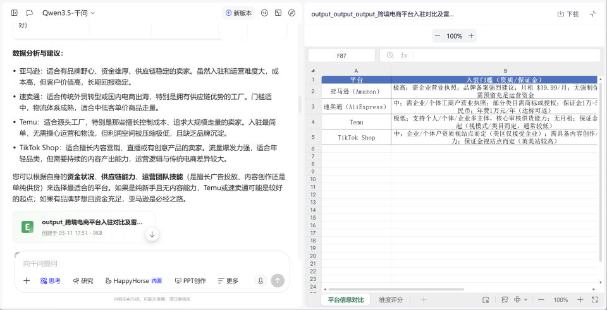Click the 亚马逊 analysis bullet text
Viewport: 607px width, 310px height.
[x=149, y=76]
